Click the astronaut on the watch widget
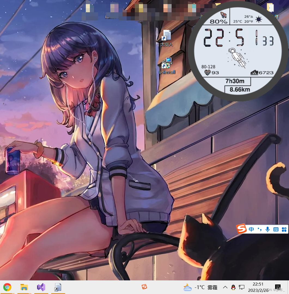 pyautogui.click(x=238, y=58)
